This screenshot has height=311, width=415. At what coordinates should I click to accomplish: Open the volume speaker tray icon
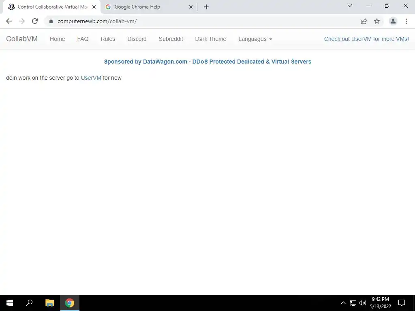pos(363,303)
